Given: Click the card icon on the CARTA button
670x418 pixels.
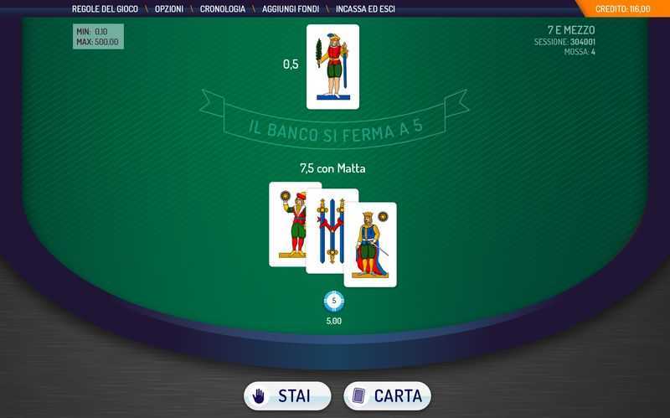Looking at the screenshot, I should coord(358,395).
